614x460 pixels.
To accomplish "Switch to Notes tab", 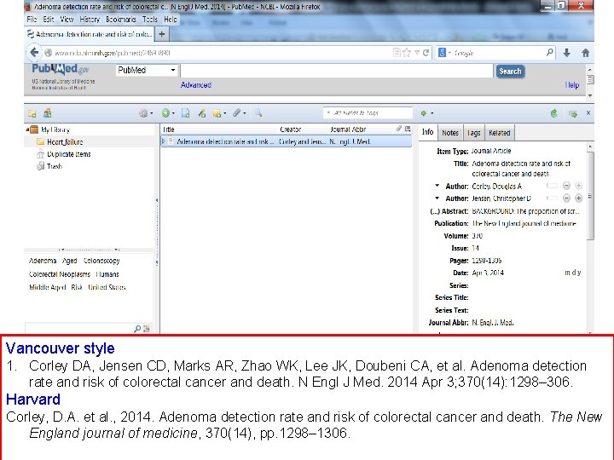I will click(x=450, y=133).
